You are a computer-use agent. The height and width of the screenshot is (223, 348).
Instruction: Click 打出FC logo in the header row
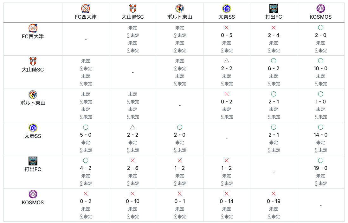click(274, 9)
